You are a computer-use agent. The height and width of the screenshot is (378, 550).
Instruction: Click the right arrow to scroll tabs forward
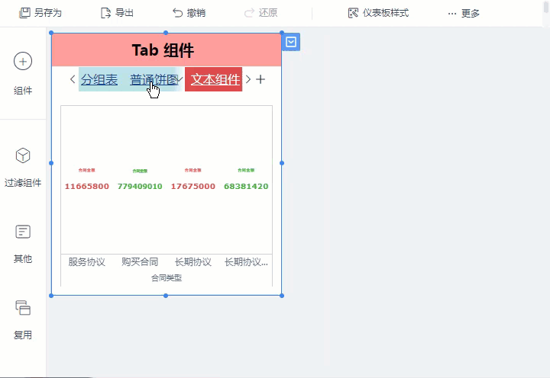[248, 79]
